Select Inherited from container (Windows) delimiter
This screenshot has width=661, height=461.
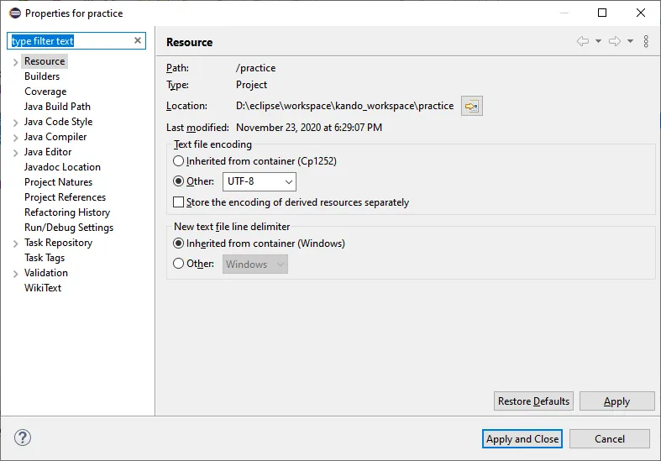[x=178, y=244]
